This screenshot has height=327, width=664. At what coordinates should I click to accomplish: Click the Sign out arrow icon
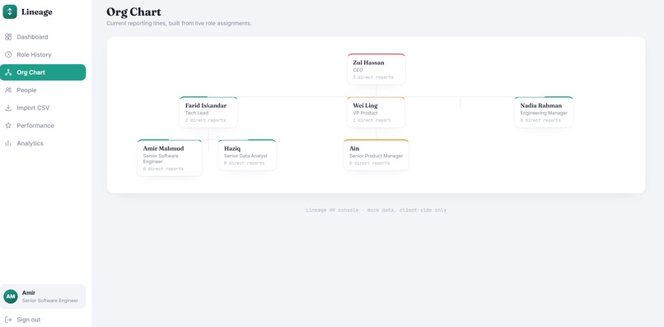(8, 320)
